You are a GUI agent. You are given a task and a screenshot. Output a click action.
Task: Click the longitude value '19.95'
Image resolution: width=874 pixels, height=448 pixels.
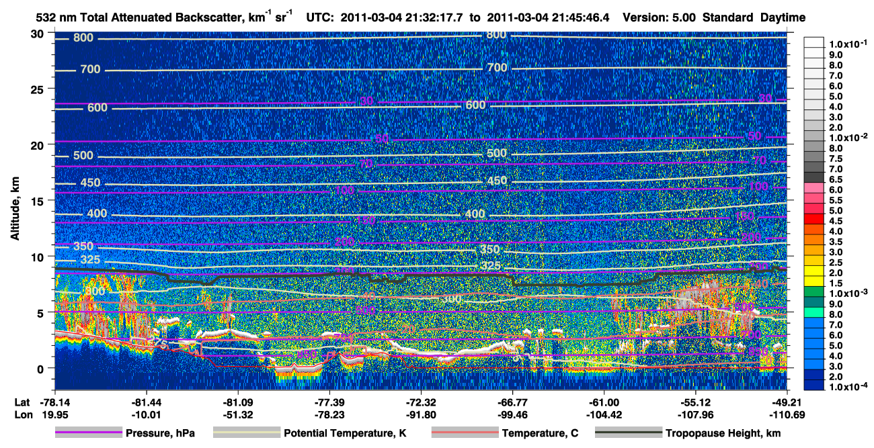tap(54, 414)
